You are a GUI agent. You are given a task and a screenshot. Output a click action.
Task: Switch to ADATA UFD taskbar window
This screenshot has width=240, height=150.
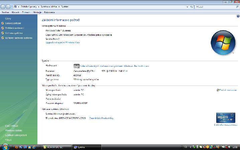pos(57,147)
